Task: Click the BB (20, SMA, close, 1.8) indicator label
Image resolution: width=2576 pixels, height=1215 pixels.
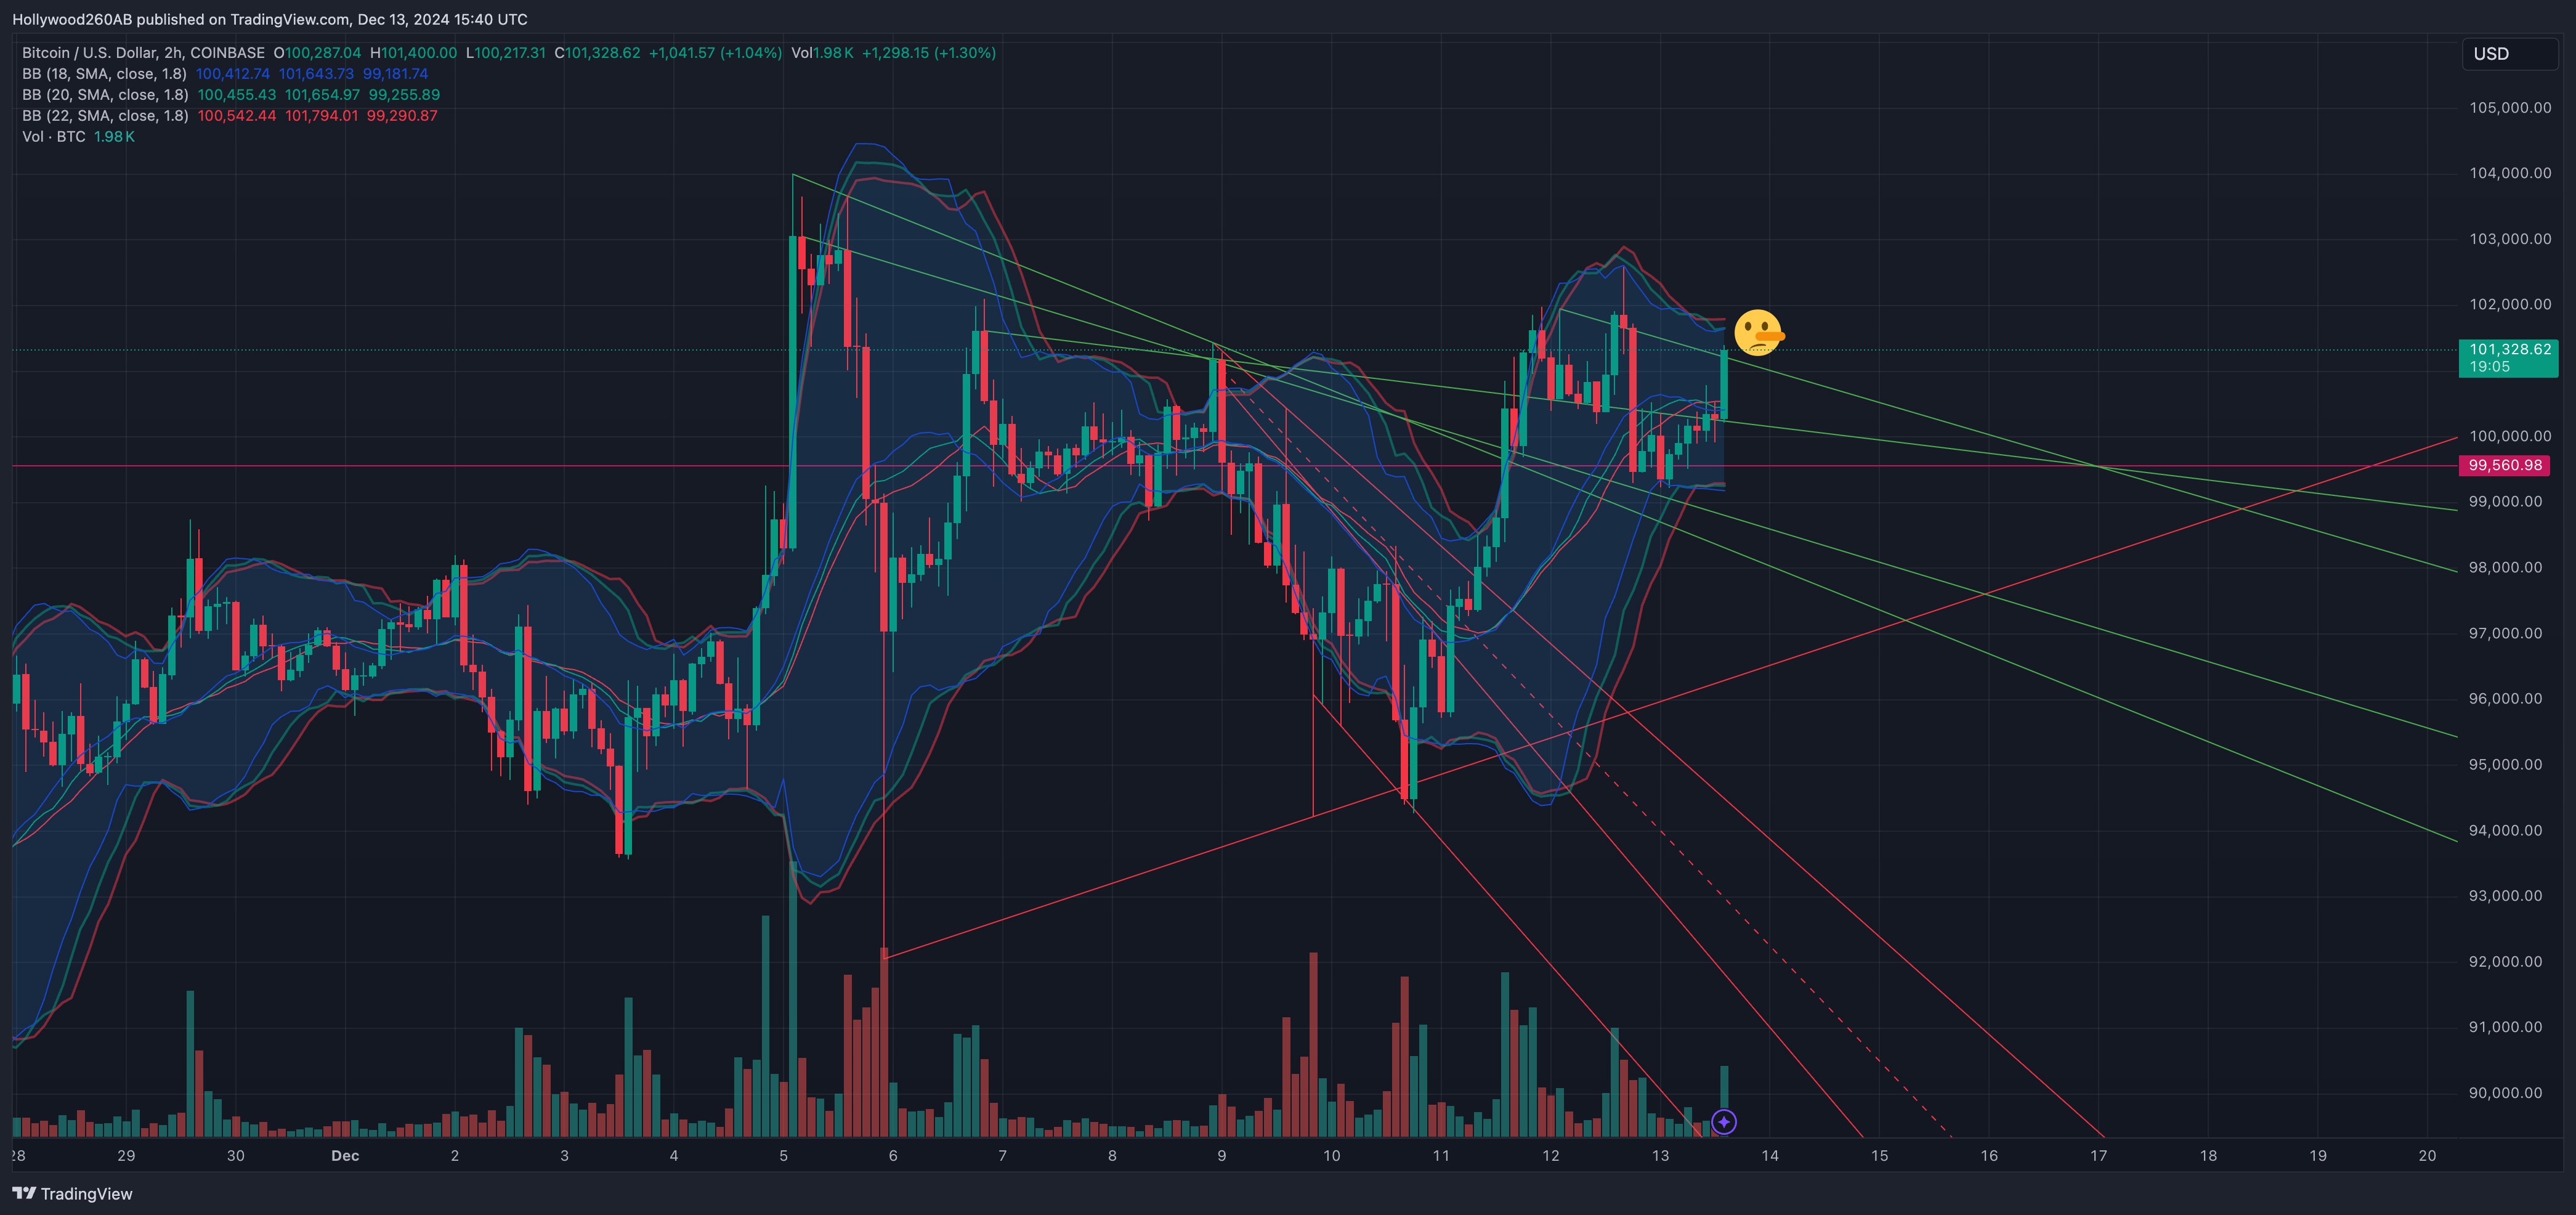Action: pos(105,95)
